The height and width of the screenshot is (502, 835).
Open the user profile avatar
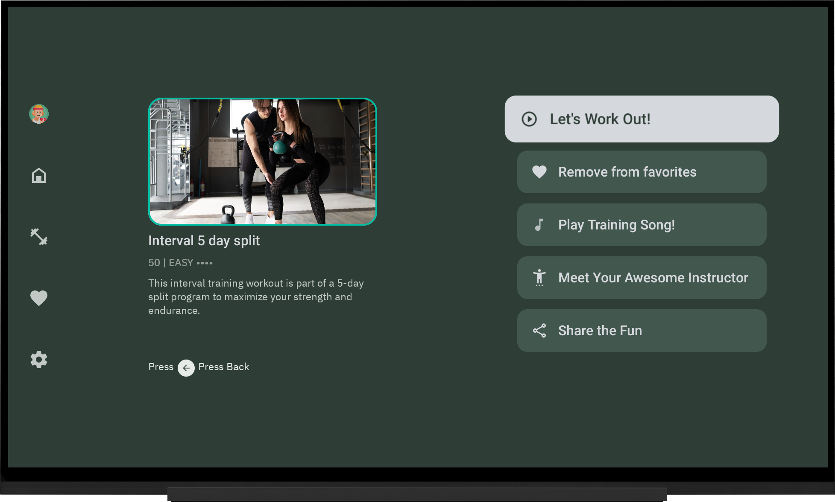tap(39, 114)
